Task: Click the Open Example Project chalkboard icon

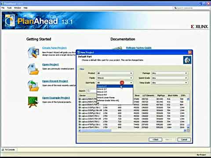Action: [33, 102]
